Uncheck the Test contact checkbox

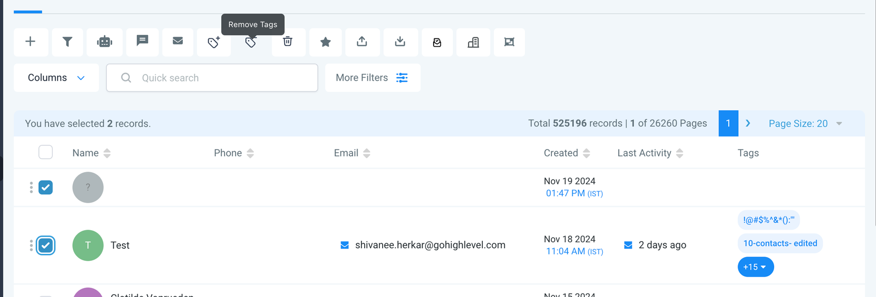click(x=45, y=245)
